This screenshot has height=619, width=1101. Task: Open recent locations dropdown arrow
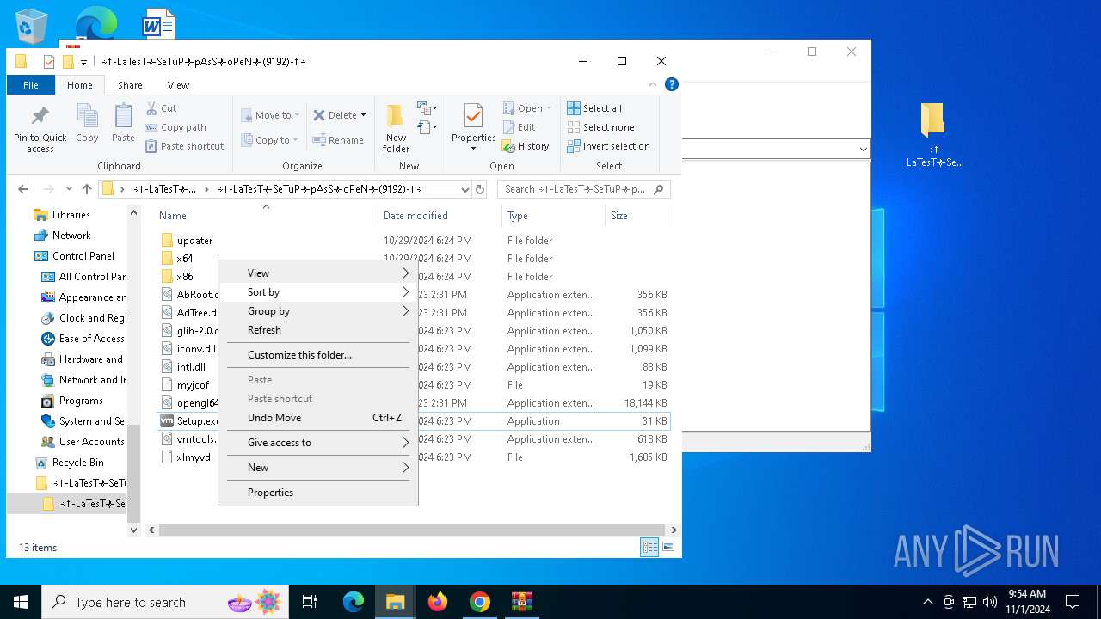69,189
